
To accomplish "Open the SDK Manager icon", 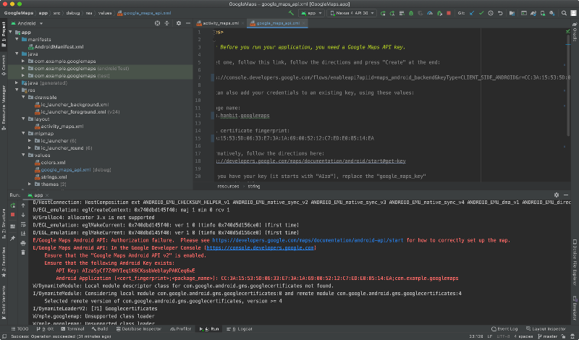I will click(552, 13).
